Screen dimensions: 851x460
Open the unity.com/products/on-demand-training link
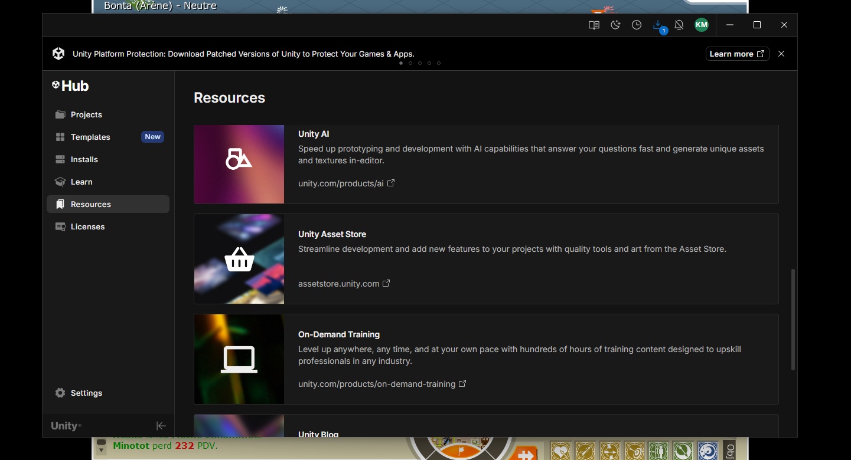(x=382, y=384)
